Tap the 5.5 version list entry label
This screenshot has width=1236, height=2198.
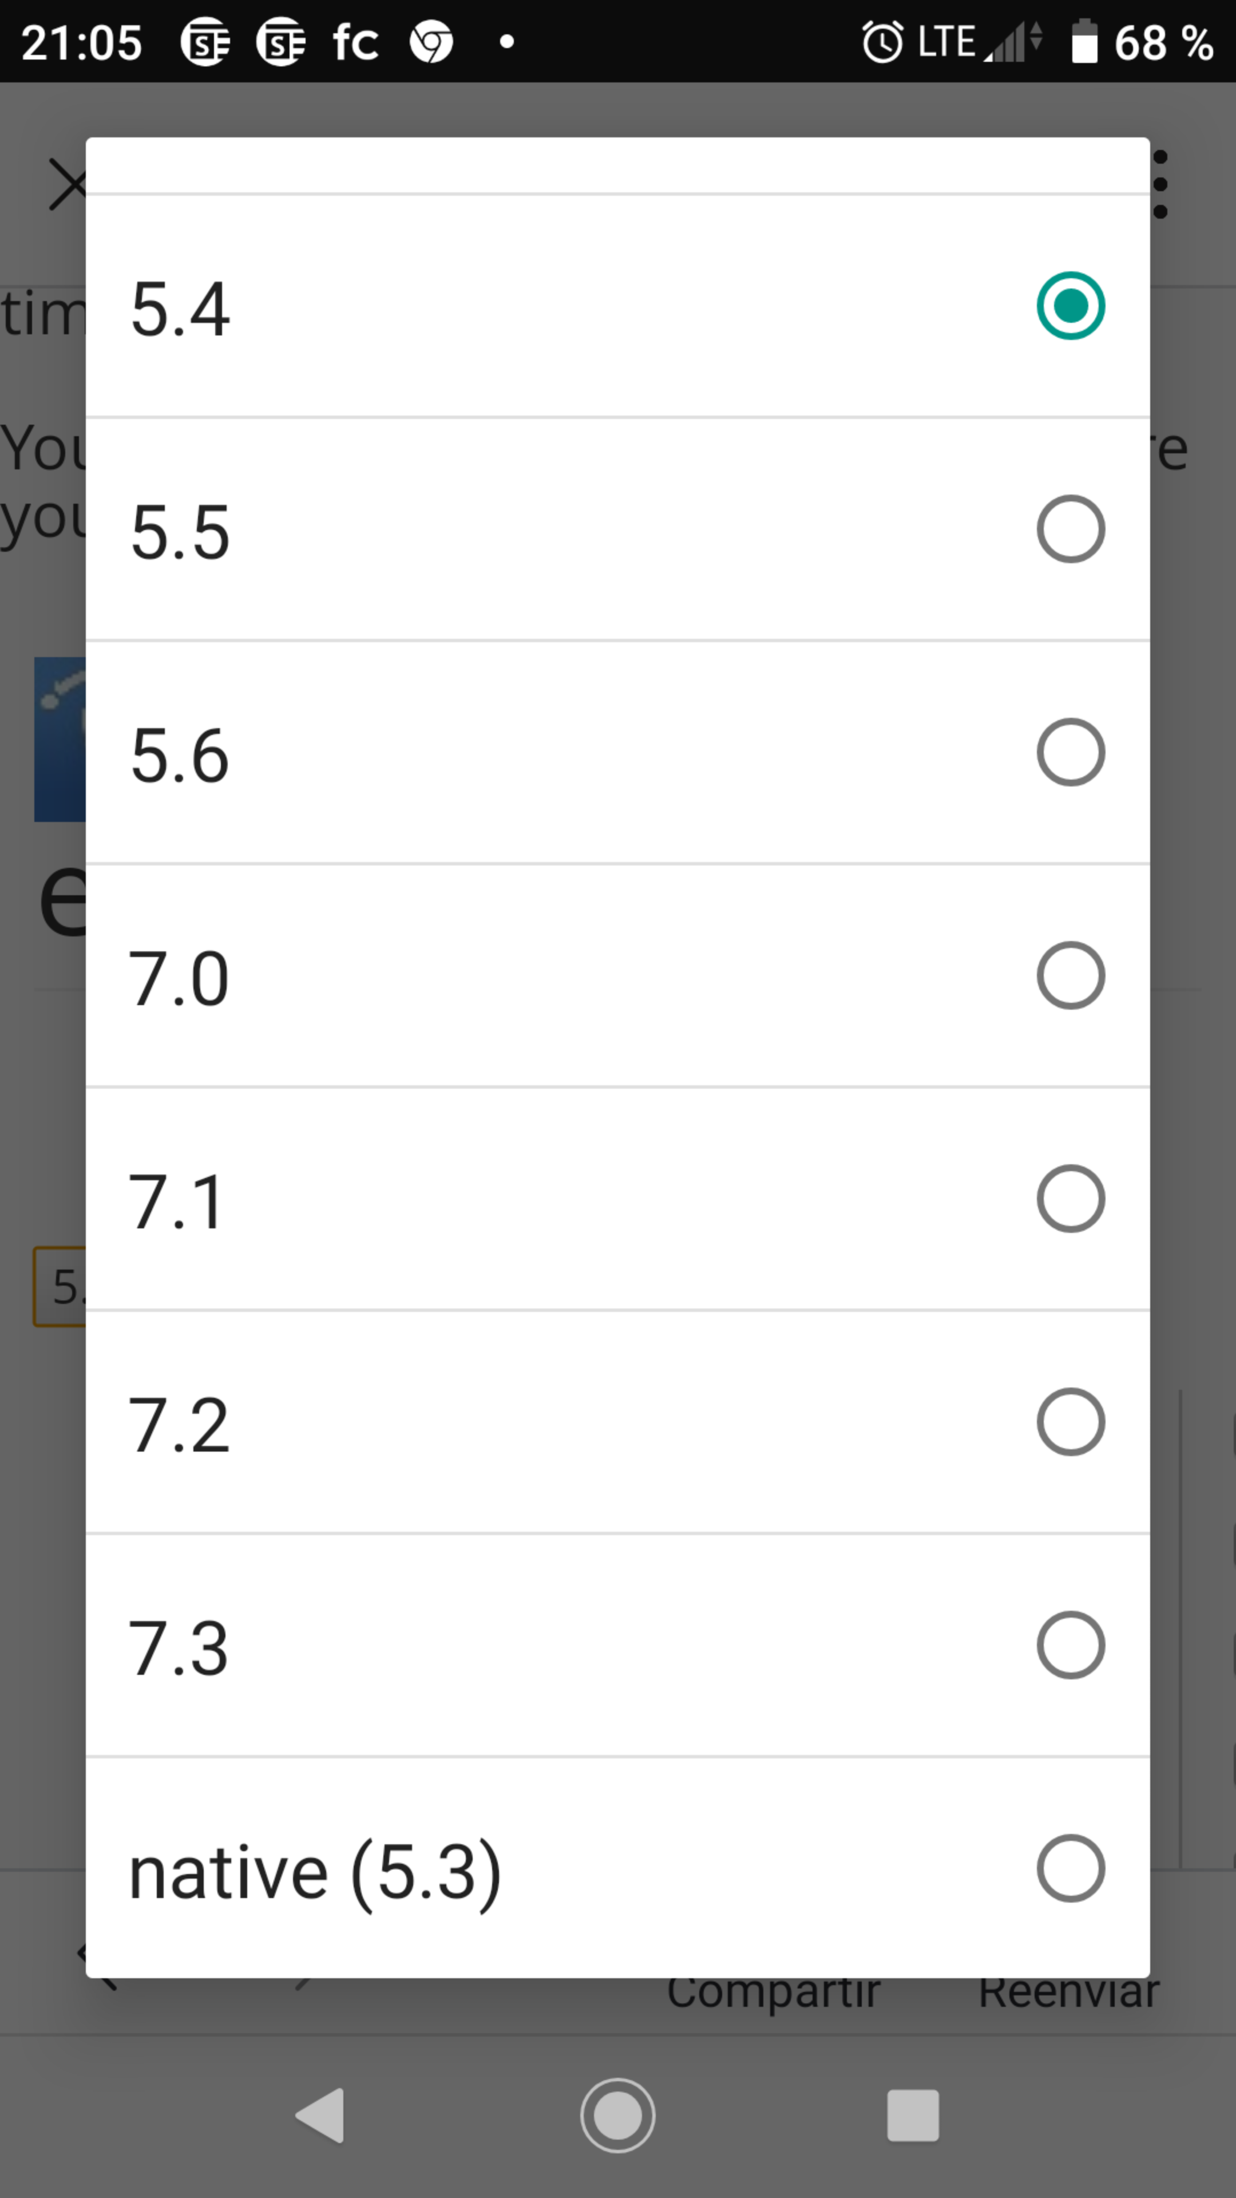click(x=180, y=532)
